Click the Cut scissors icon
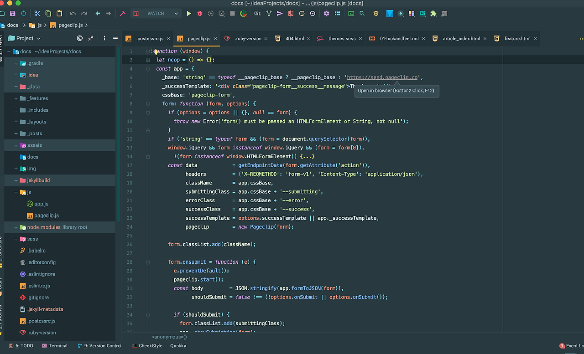Viewport: 584px width, 354px height. click(x=37, y=14)
